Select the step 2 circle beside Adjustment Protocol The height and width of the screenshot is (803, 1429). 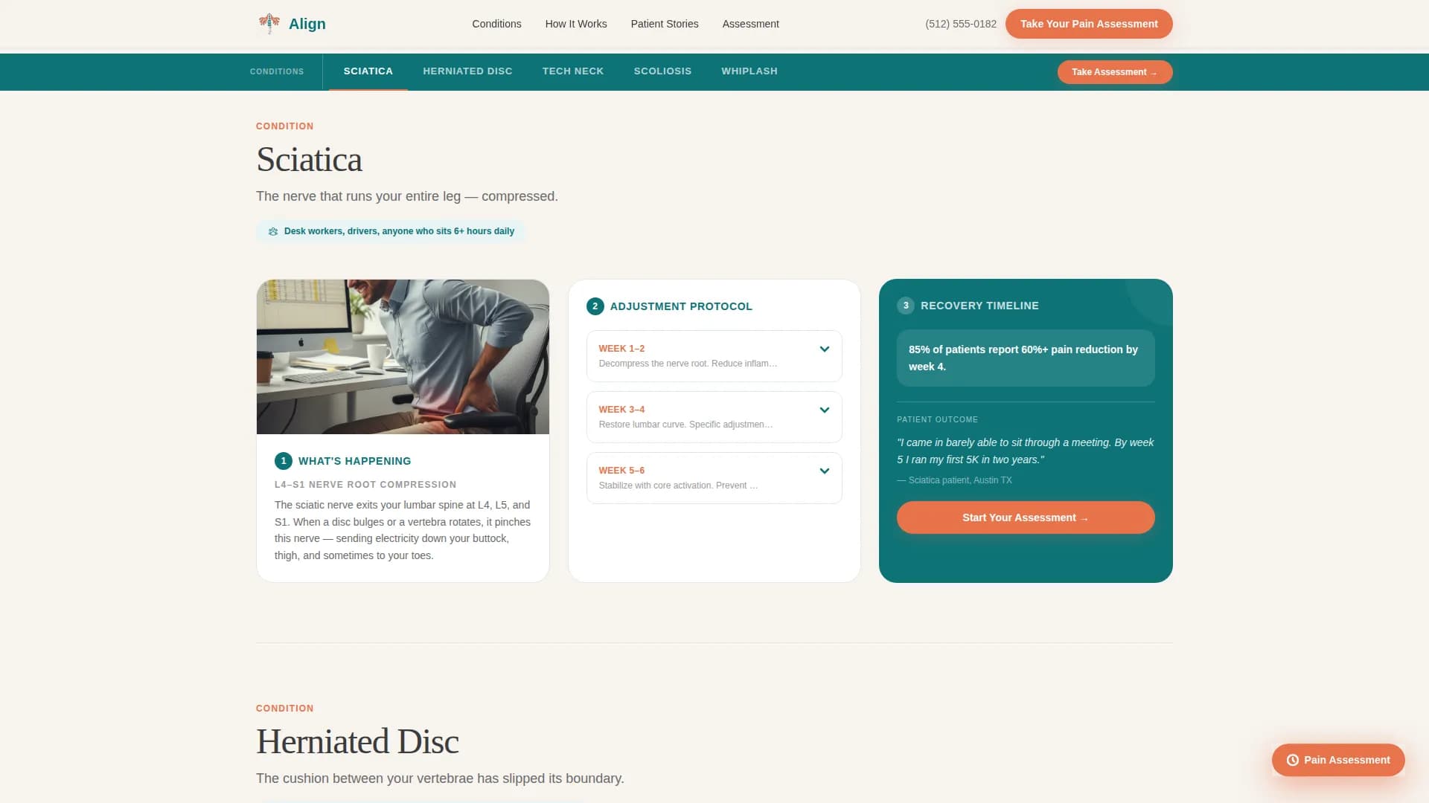595,306
